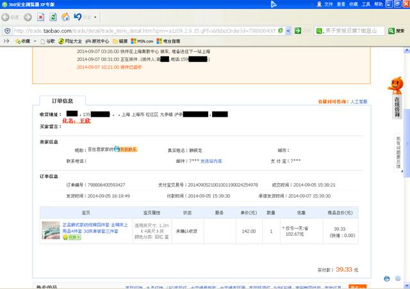Image resolution: width=410 pixels, height=289 pixels.
Task: Open the address bar history dropdown
Action: (x=288, y=31)
